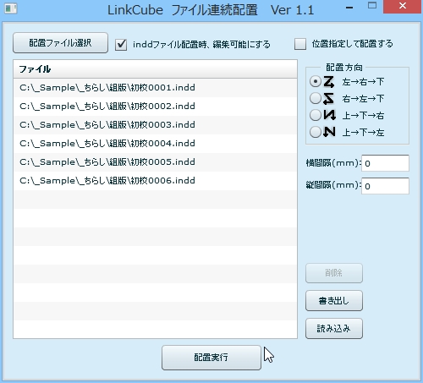Select 上→下→右 placement direction radio

(316, 115)
